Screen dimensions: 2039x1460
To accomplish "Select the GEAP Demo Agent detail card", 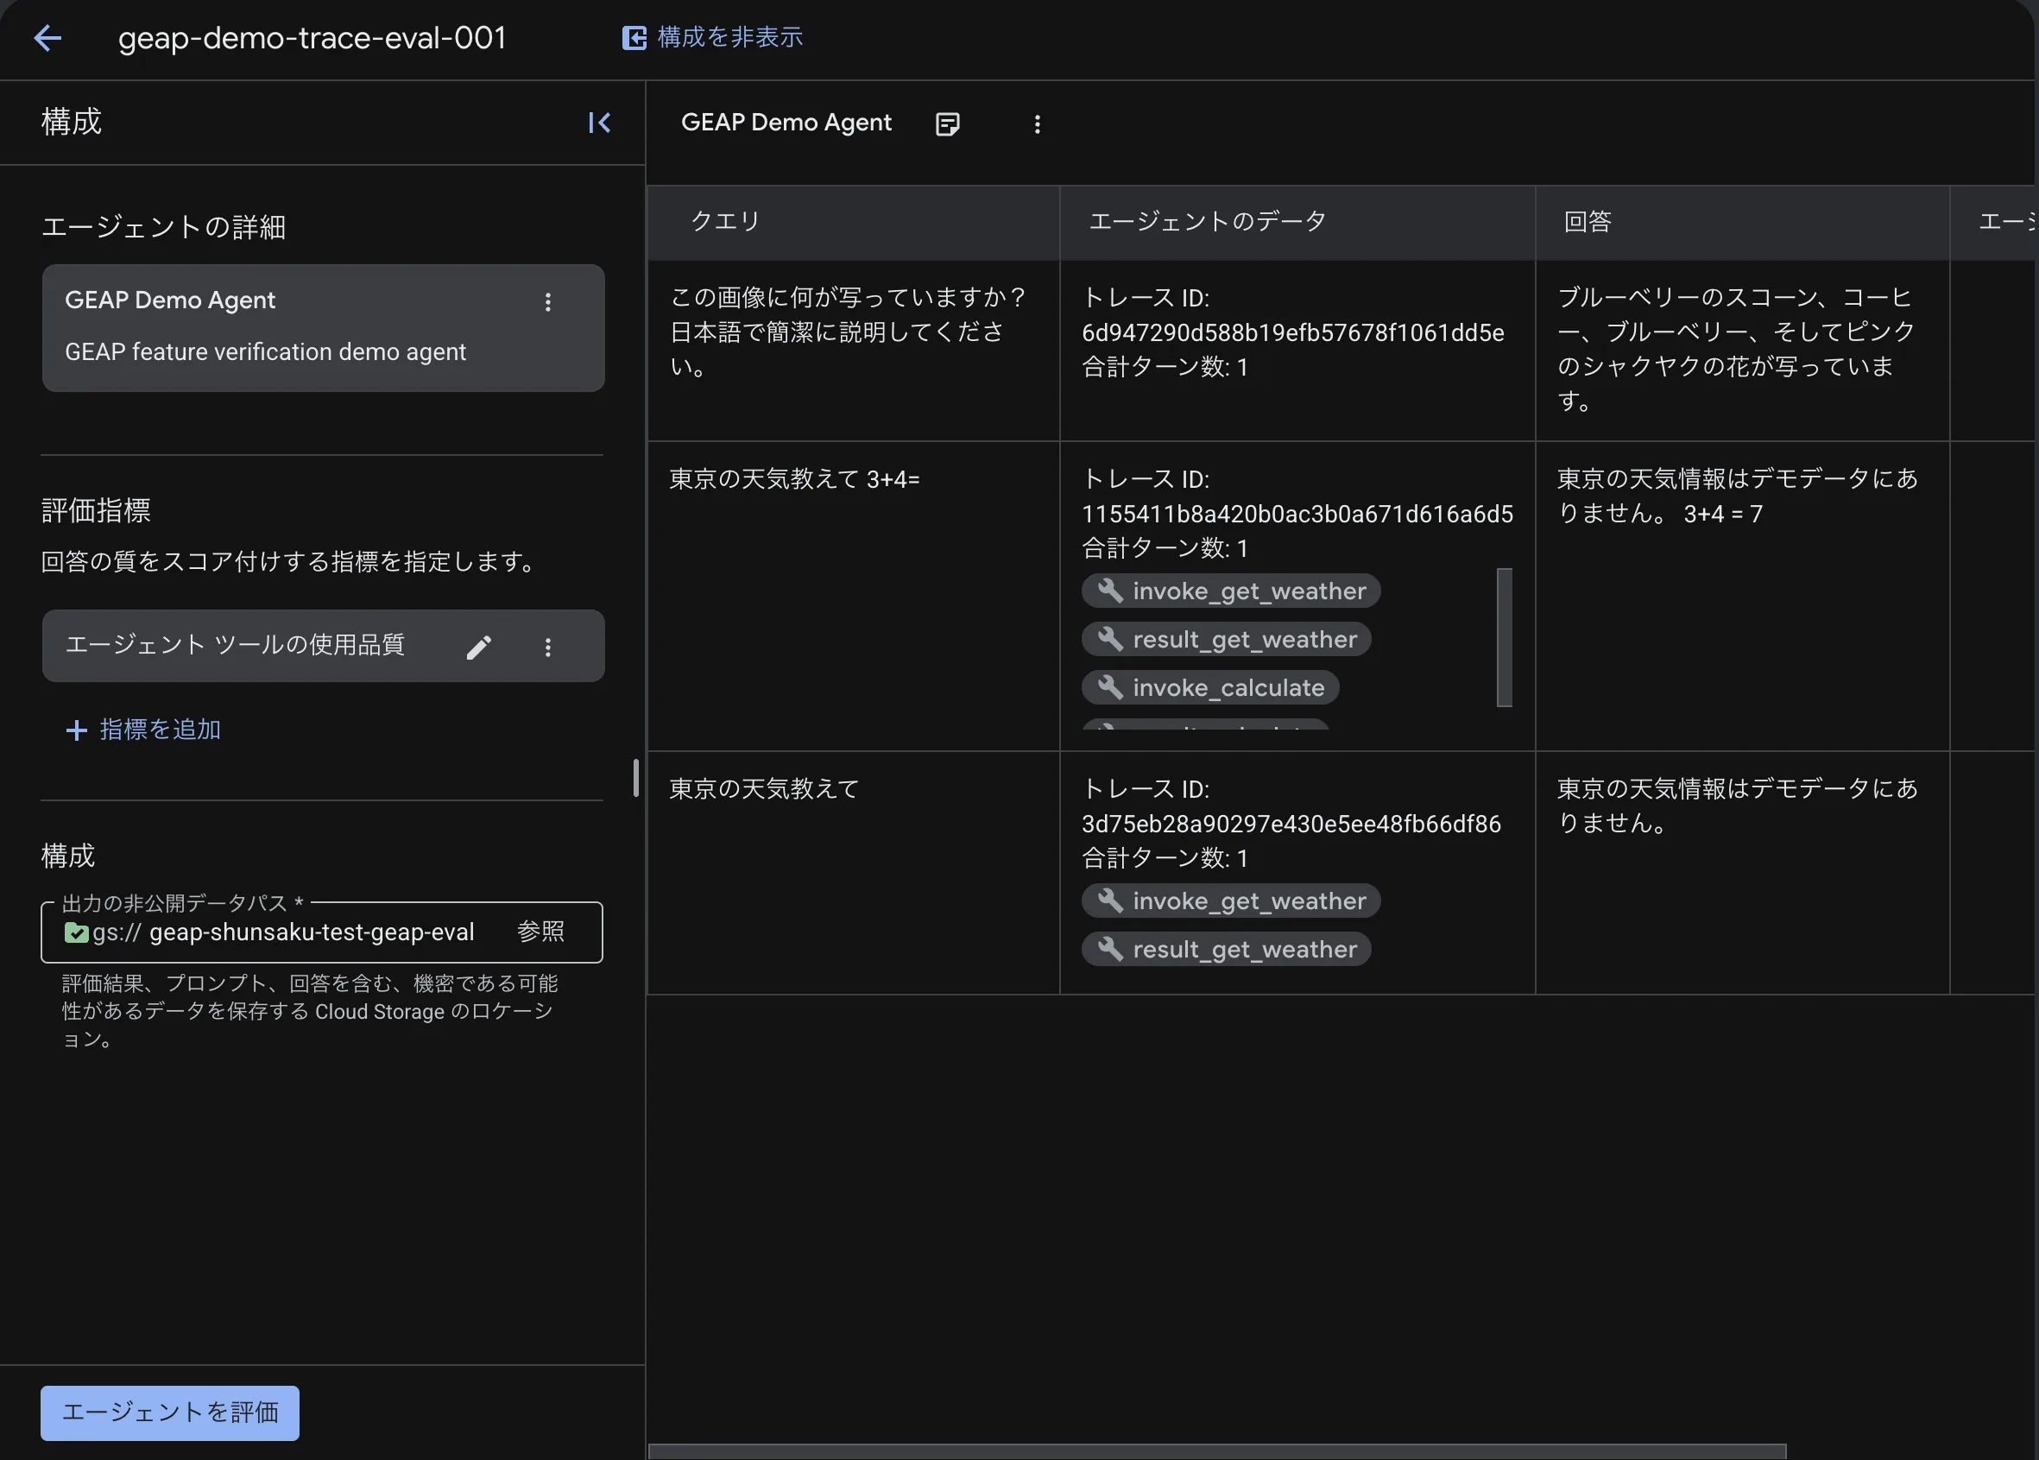I will tap(323, 327).
